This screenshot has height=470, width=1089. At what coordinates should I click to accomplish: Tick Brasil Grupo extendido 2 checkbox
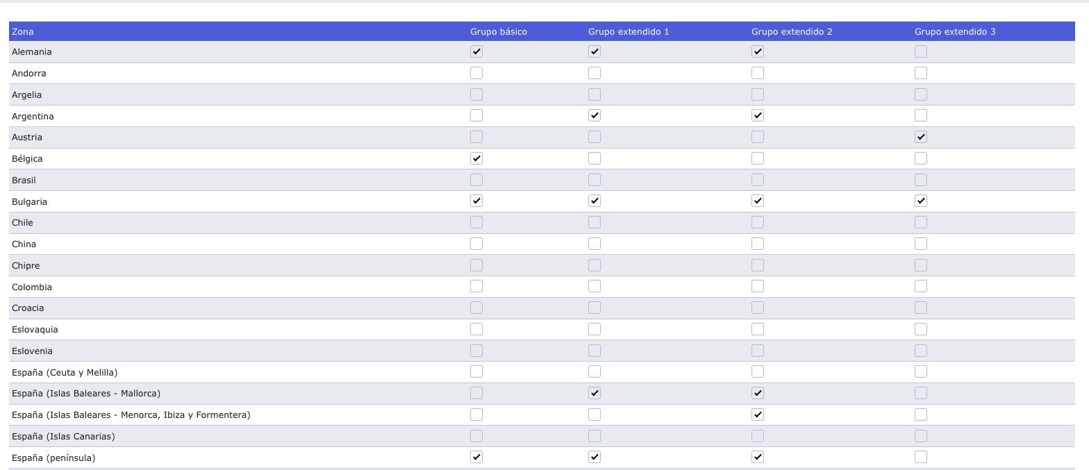click(x=758, y=180)
